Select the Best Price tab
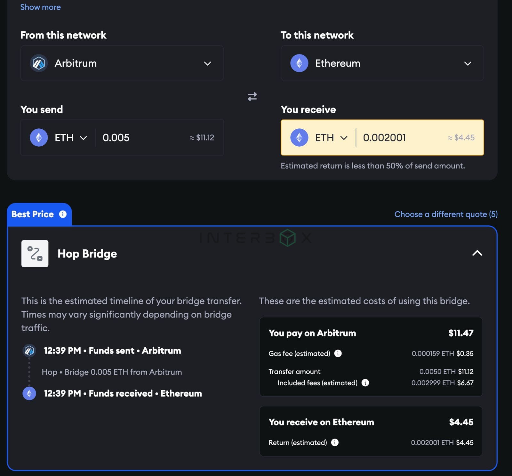512x476 pixels. (x=39, y=214)
